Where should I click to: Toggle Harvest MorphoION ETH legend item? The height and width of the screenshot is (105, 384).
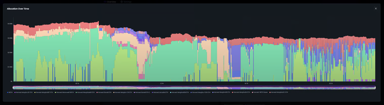point(180,92)
